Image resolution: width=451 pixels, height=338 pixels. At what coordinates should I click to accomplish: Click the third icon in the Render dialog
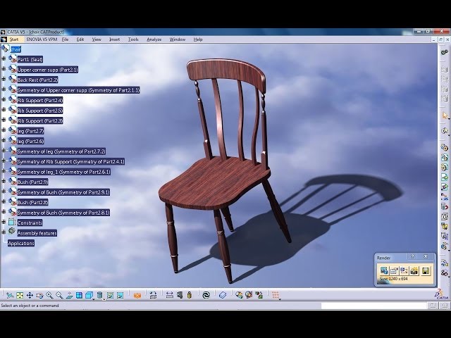(x=404, y=270)
